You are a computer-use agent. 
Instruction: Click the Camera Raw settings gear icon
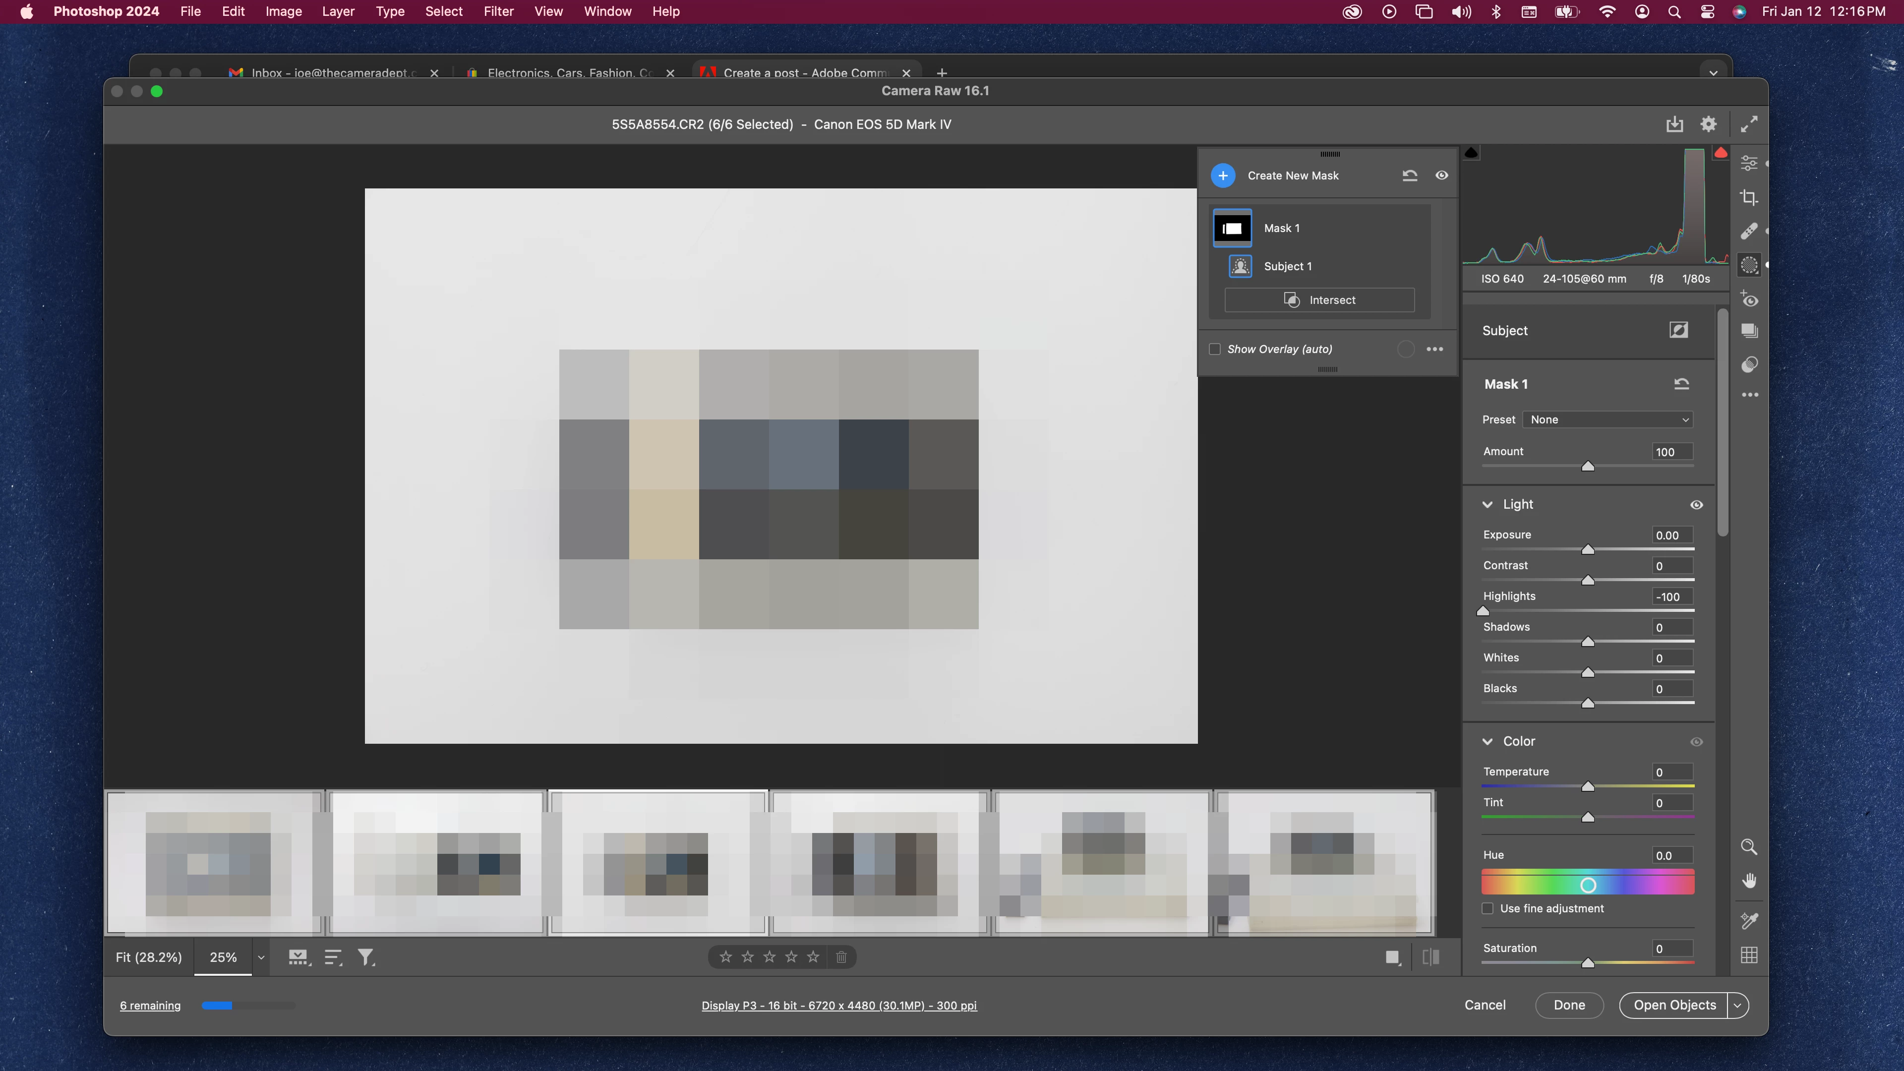1708,124
